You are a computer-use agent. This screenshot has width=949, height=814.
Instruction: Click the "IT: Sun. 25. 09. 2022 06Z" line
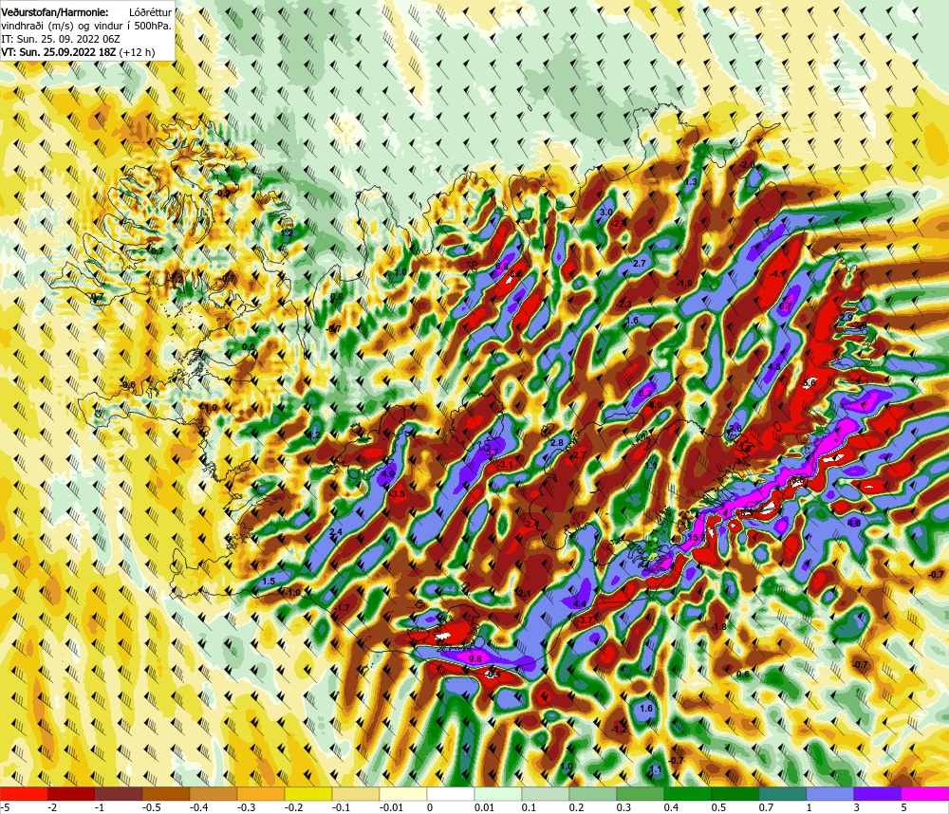point(61,39)
